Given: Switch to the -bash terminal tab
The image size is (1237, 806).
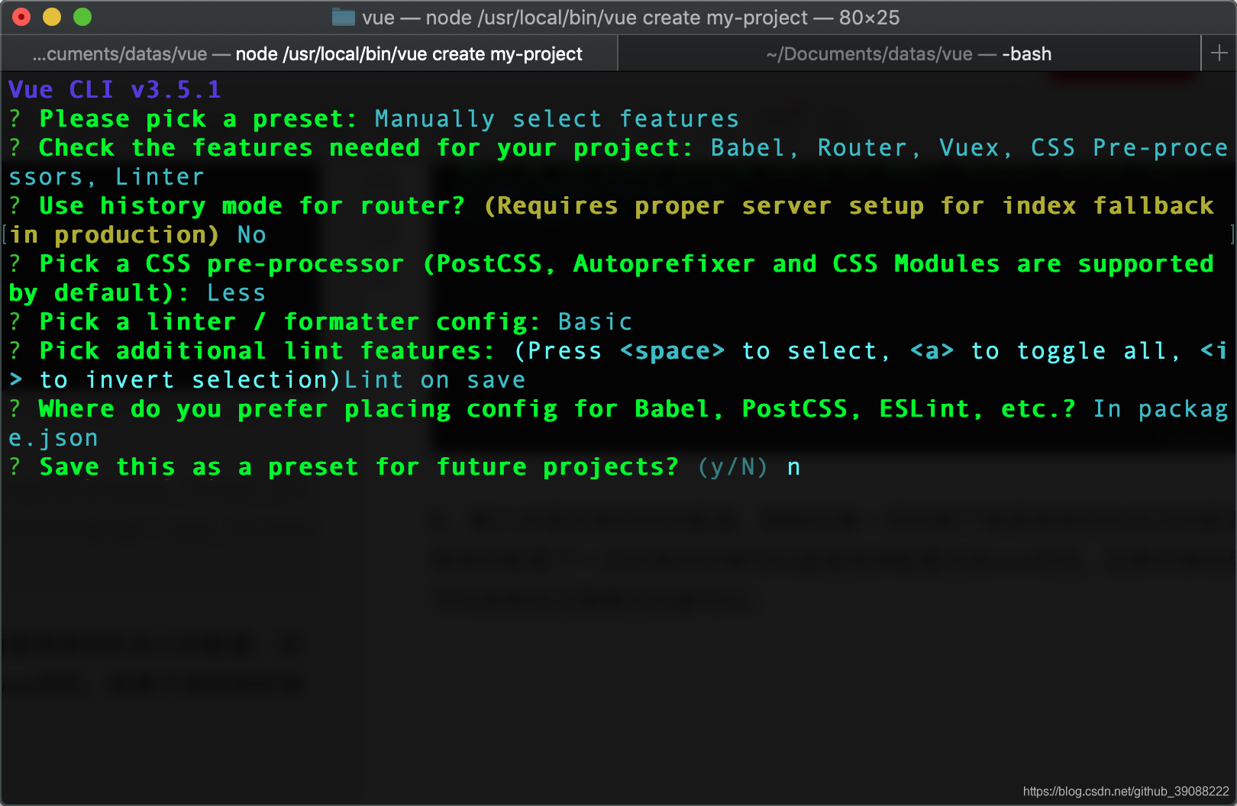Looking at the screenshot, I should click(x=909, y=54).
